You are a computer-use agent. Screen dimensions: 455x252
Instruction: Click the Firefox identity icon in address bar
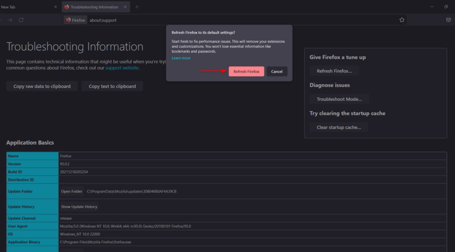[75, 20]
